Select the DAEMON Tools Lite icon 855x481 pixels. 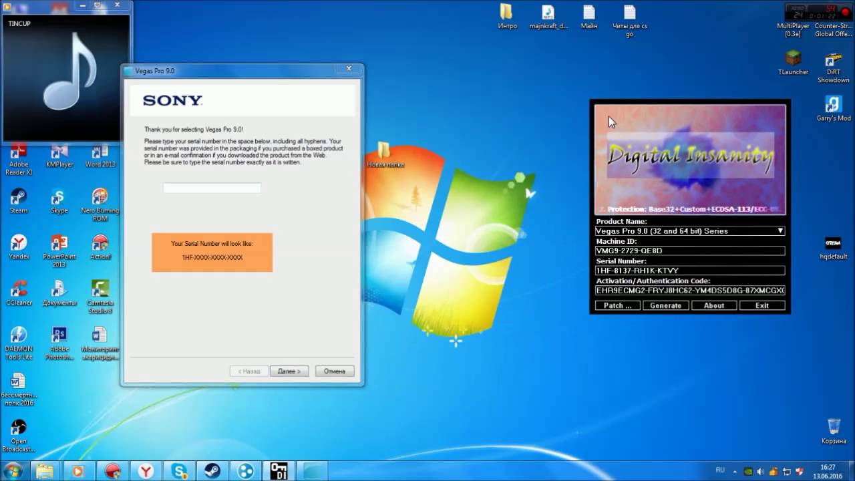(x=19, y=343)
